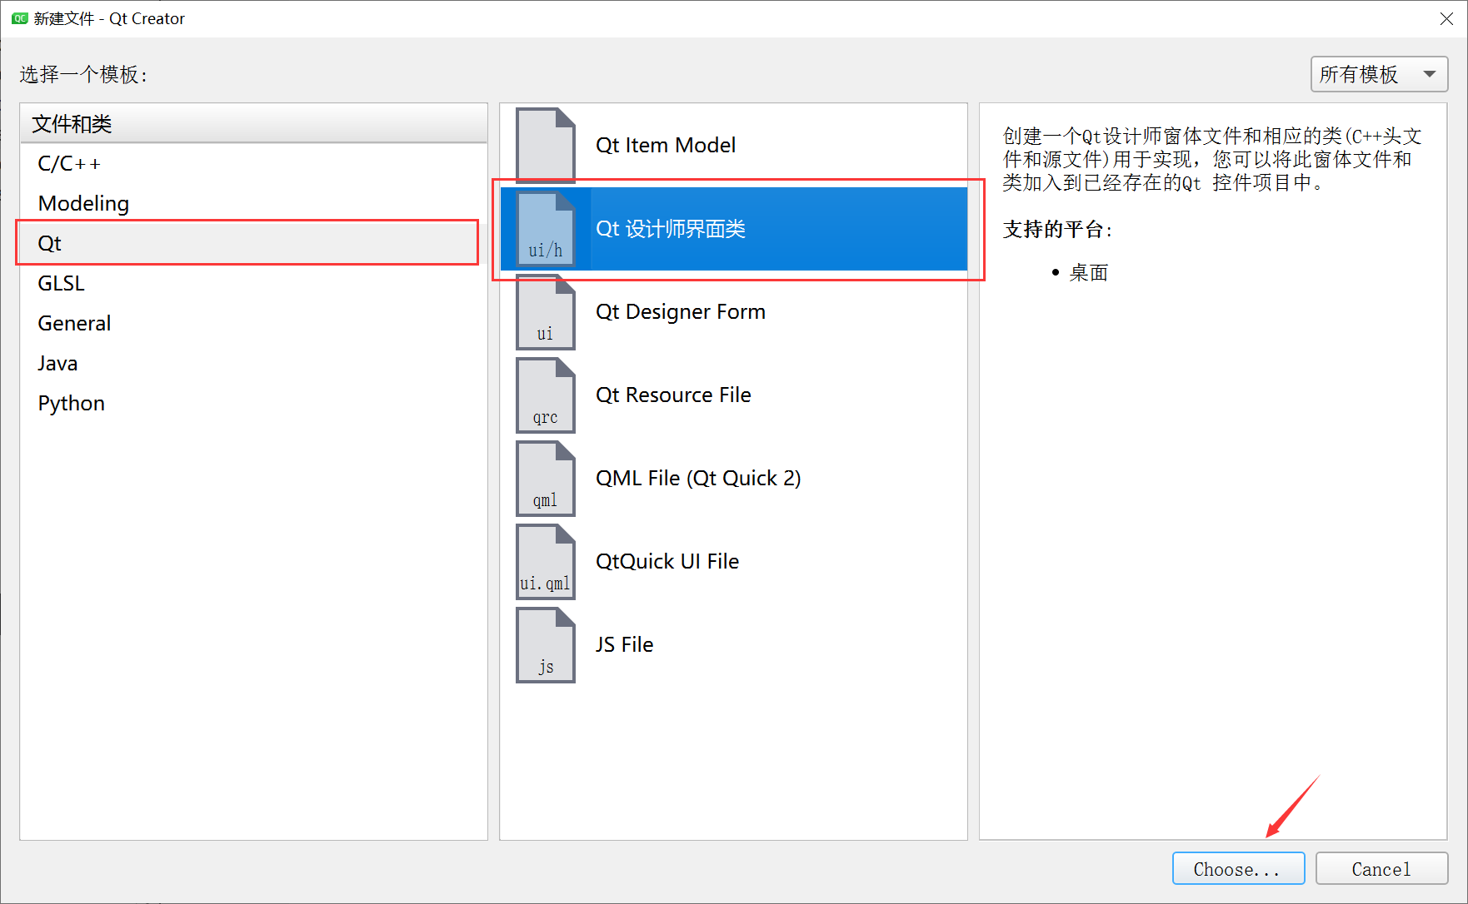This screenshot has width=1468, height=904.
Task: Click the Qt Creator logo in title bar
Action: [x=19, y=18]
